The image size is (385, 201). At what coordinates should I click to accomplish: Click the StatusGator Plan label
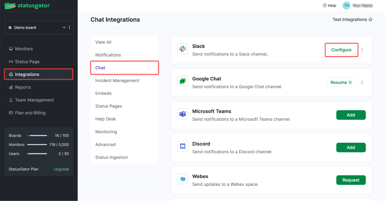point(24,169)
